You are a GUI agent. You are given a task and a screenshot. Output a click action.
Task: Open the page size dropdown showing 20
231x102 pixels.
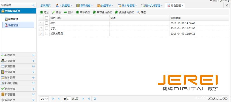coord(44,99)
